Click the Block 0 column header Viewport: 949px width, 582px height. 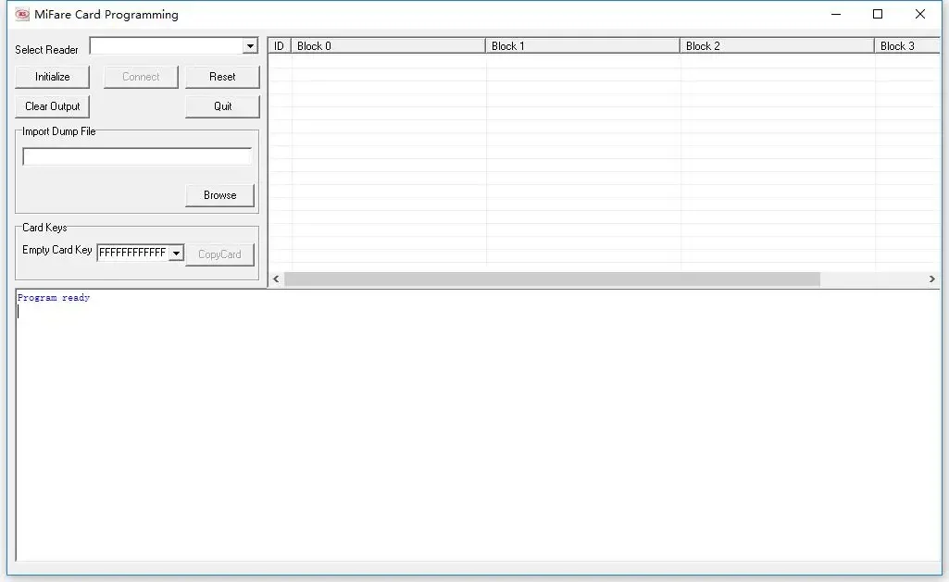coord(389,46)
